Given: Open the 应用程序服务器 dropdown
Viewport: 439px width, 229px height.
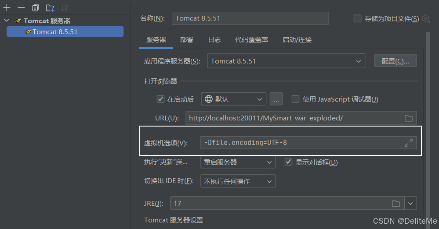Looking at the screenshot, I should [x=286, y=61].
